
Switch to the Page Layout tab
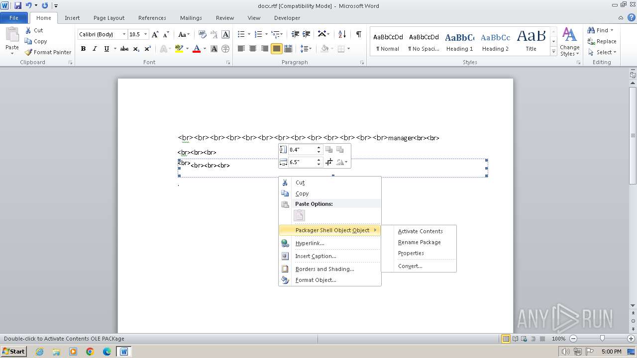click(x=109, y=18)
